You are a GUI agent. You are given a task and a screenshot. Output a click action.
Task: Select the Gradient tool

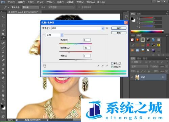pos(3,65)
